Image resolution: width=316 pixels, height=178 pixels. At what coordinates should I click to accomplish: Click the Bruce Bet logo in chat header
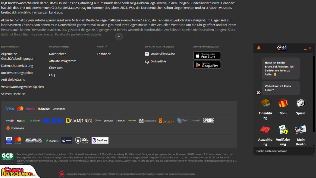click(282, 48)
